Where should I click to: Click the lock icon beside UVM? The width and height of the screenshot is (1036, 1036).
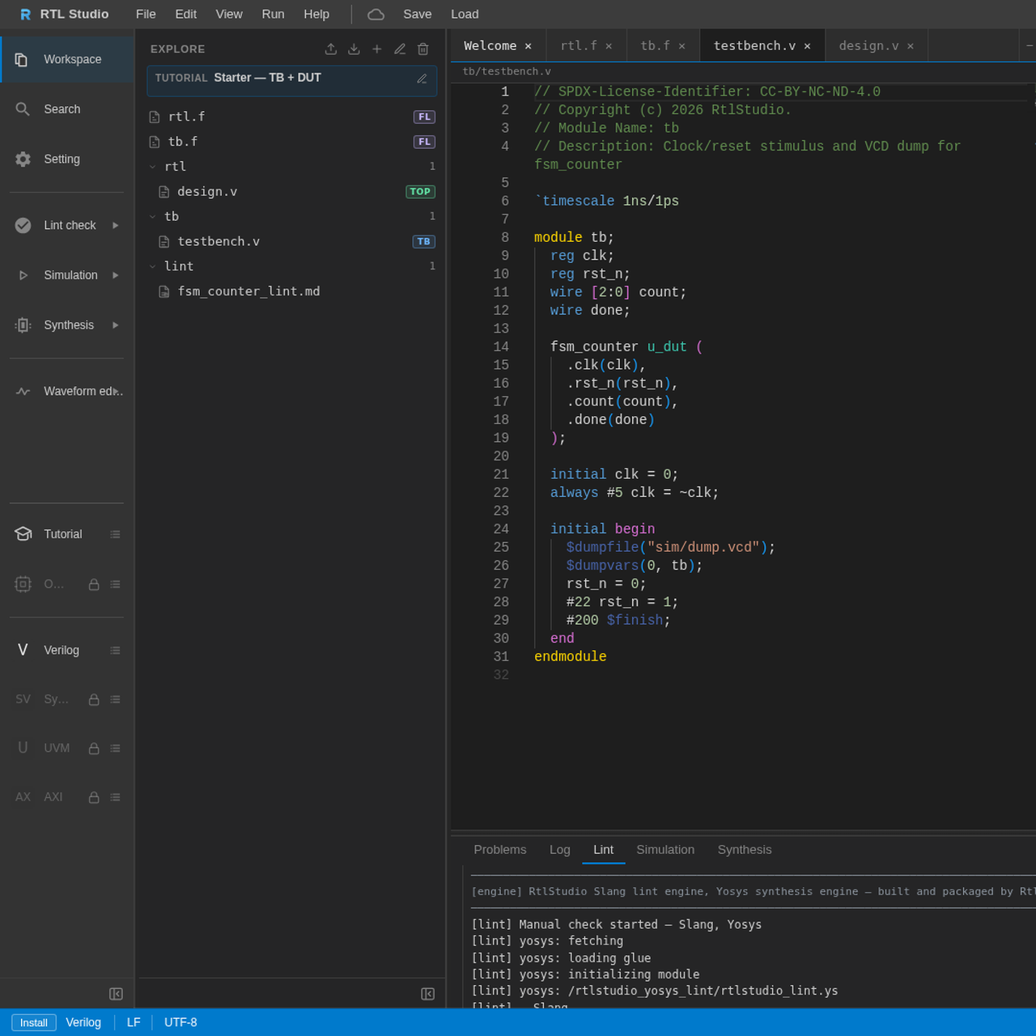[94, 749]
